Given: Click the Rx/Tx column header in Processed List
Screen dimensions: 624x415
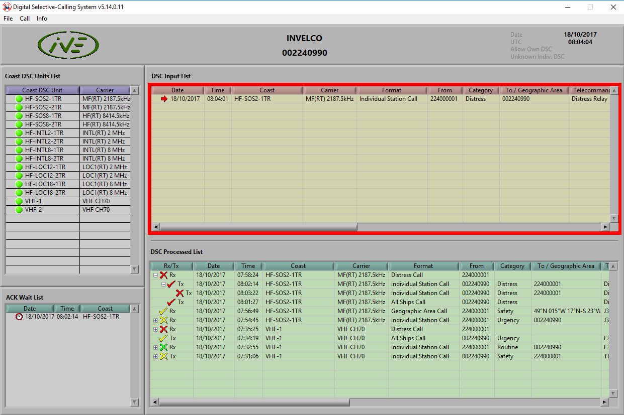Looking at the screenshot, I should coord(171,266).
